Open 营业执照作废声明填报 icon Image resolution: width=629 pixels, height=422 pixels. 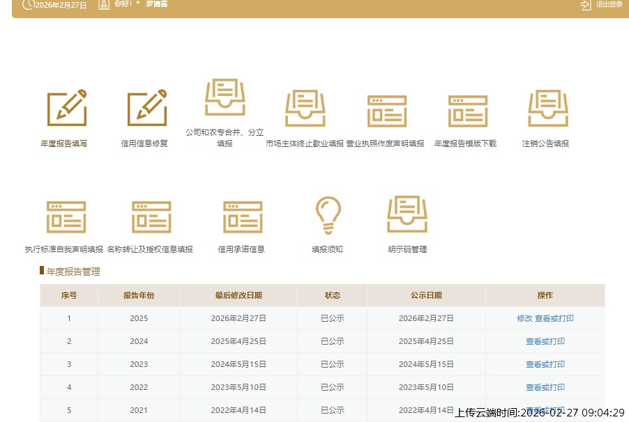coord(386,111)
